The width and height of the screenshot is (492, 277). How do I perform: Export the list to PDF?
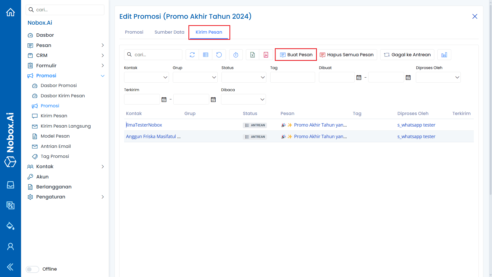point(266,55)
